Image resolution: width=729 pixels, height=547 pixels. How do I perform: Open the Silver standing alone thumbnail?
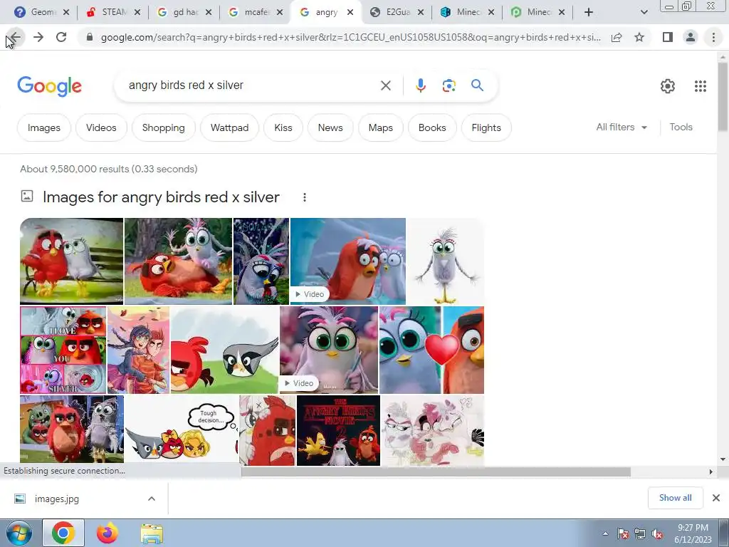coord(446,261)
